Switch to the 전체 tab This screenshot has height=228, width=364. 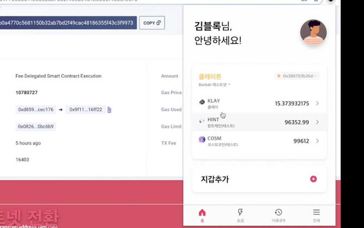point(316,212)
